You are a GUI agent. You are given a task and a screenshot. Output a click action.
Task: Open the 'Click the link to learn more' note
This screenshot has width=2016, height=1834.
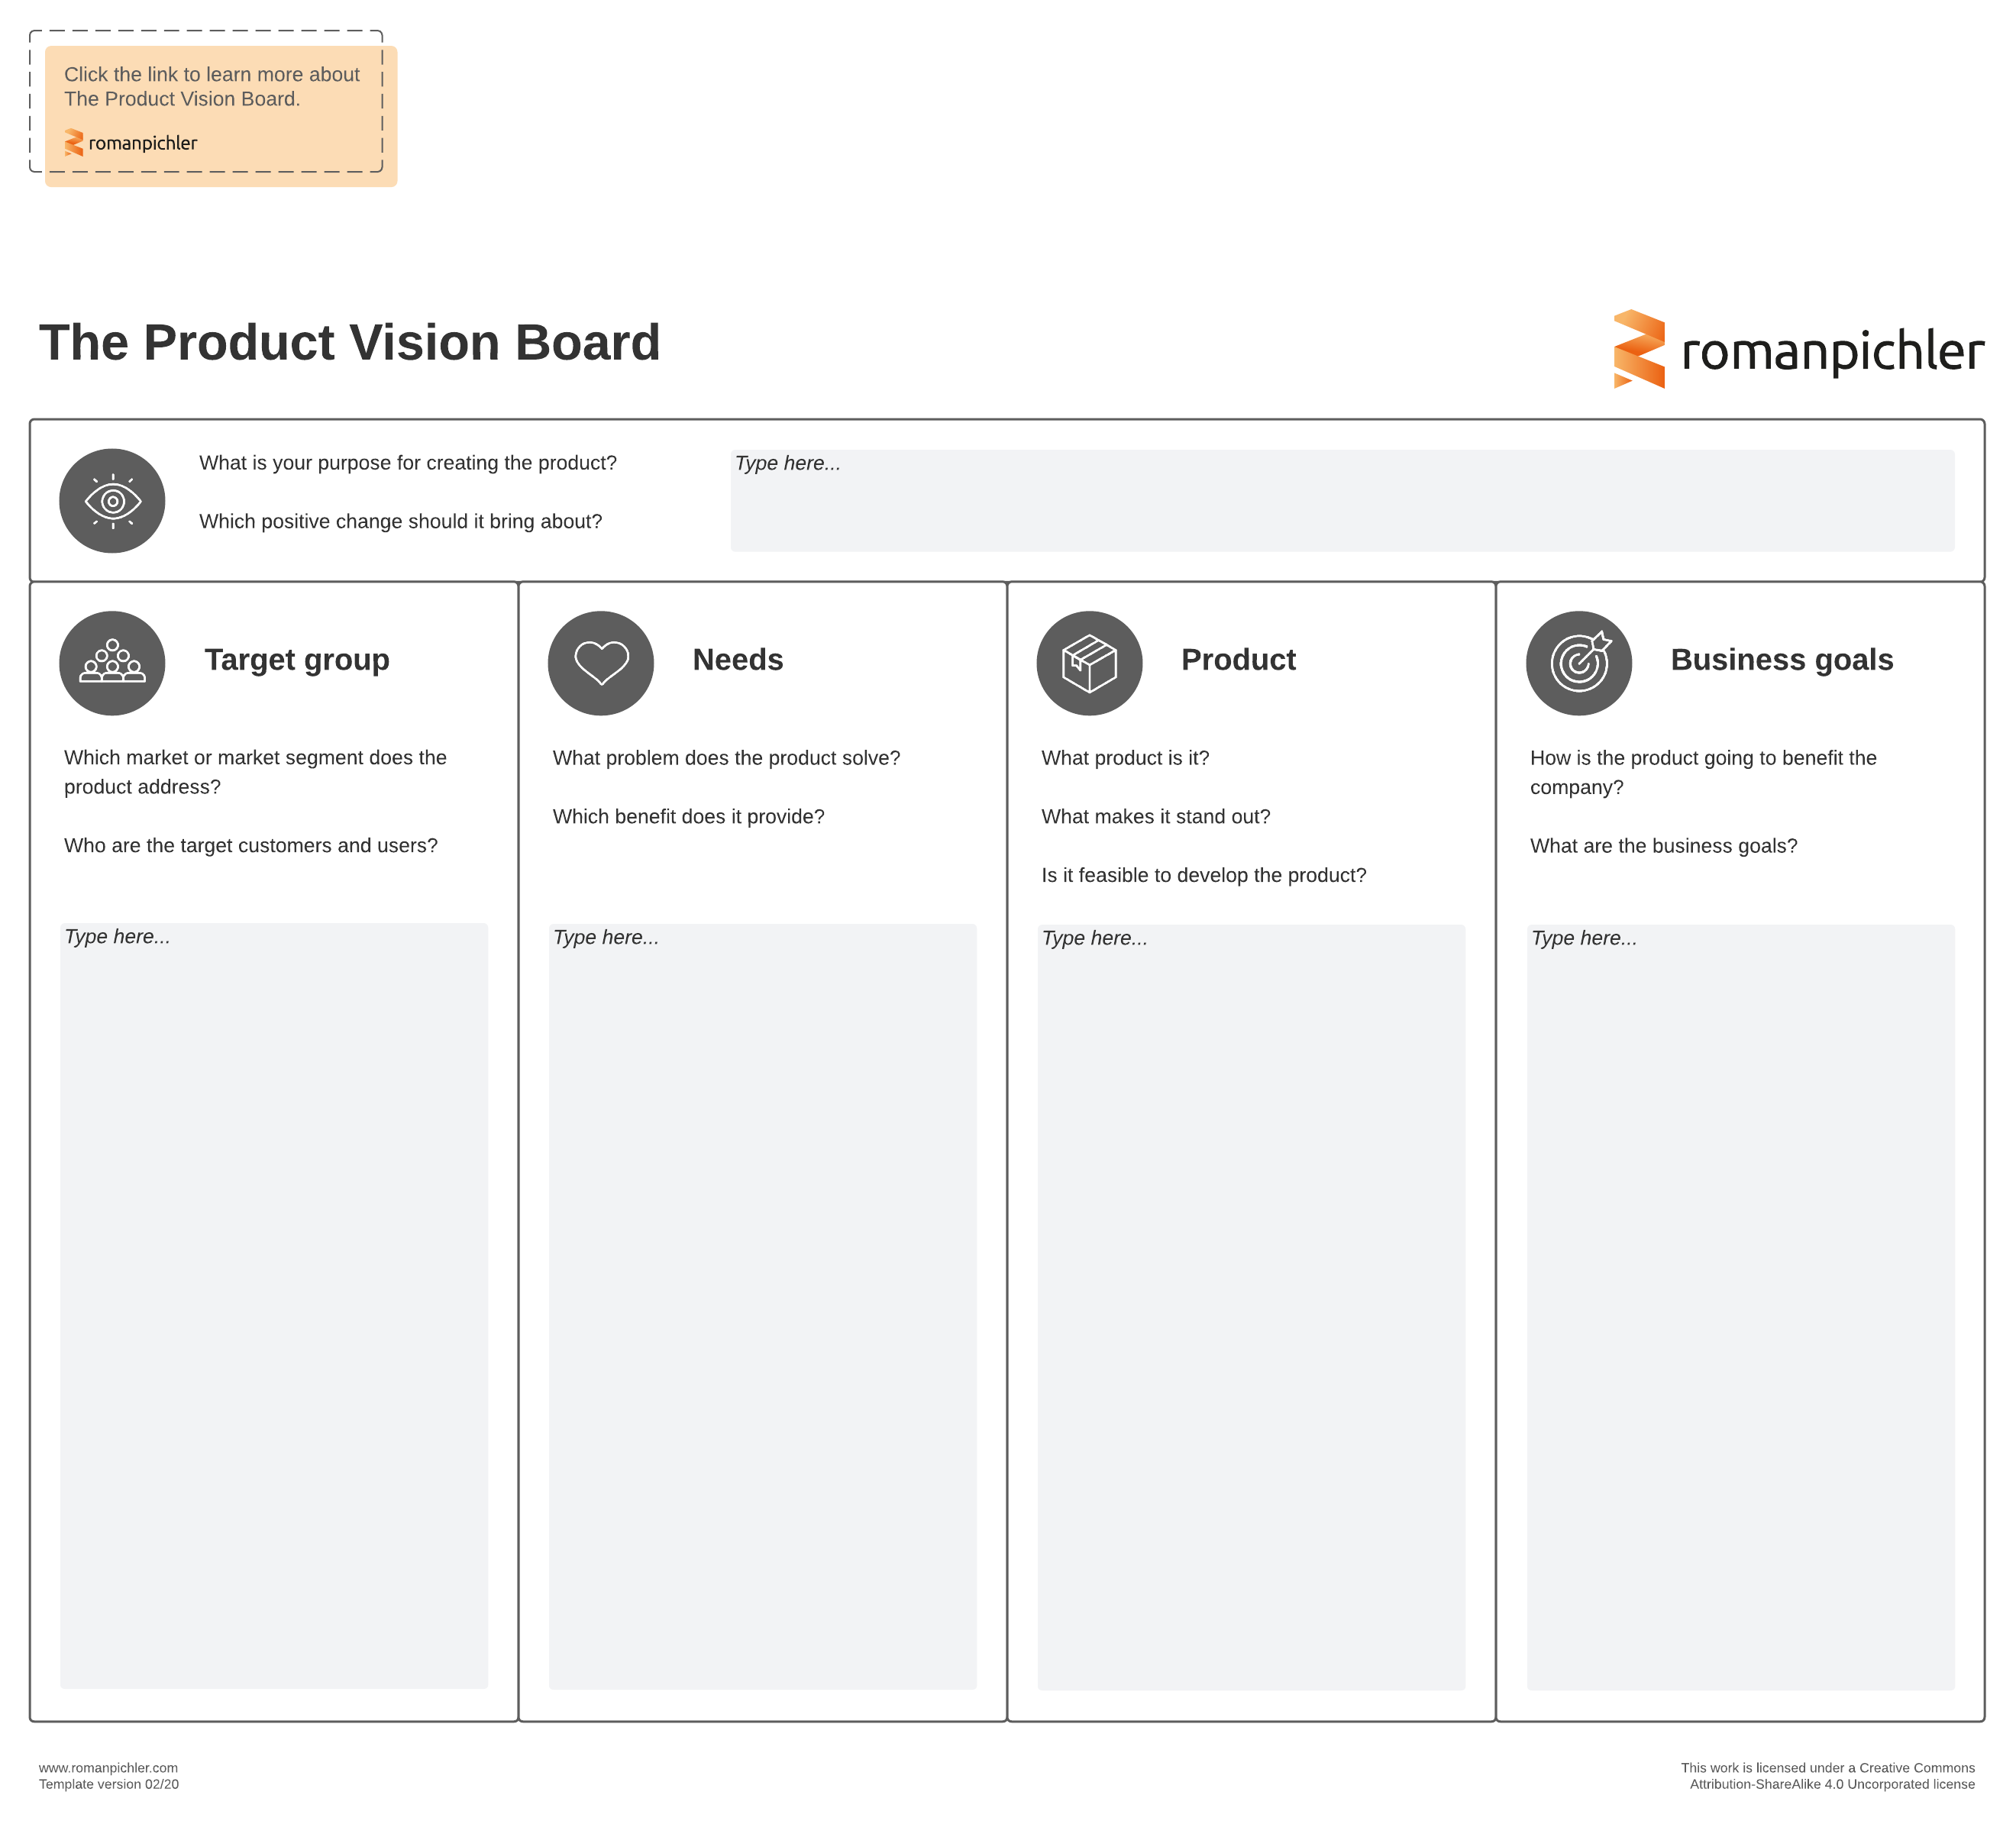[211, 86]
